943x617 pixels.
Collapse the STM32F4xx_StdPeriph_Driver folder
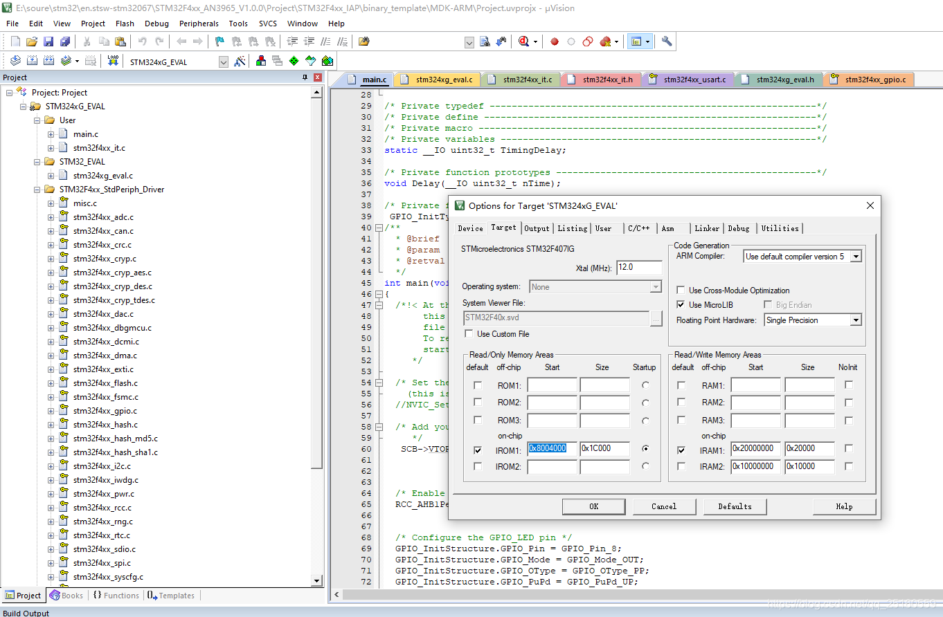(37, 190)
